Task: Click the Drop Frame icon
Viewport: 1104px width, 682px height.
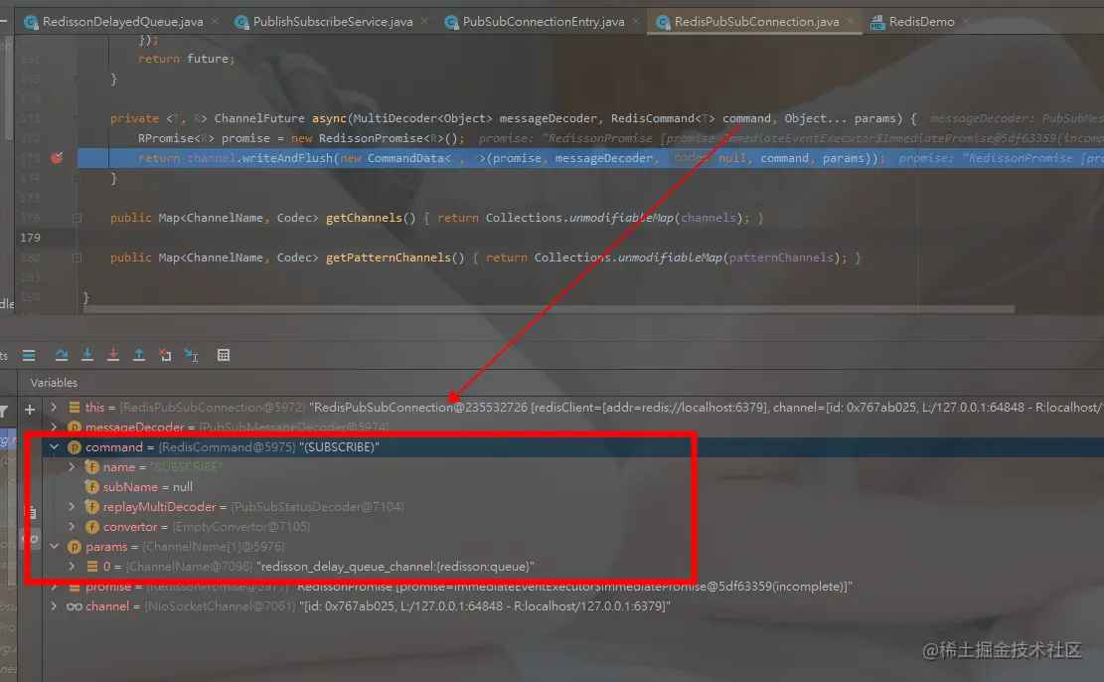Action: click(165, 355)
